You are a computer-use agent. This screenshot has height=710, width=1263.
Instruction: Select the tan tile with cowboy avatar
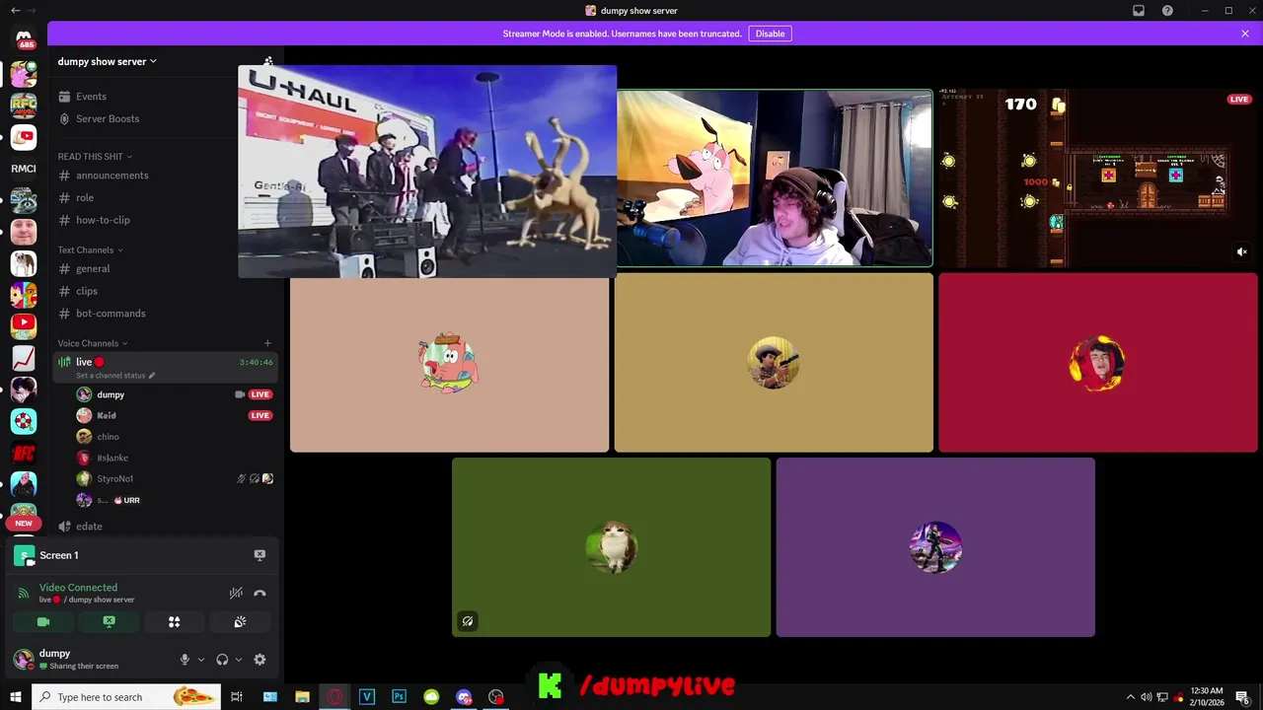[774, 363]
